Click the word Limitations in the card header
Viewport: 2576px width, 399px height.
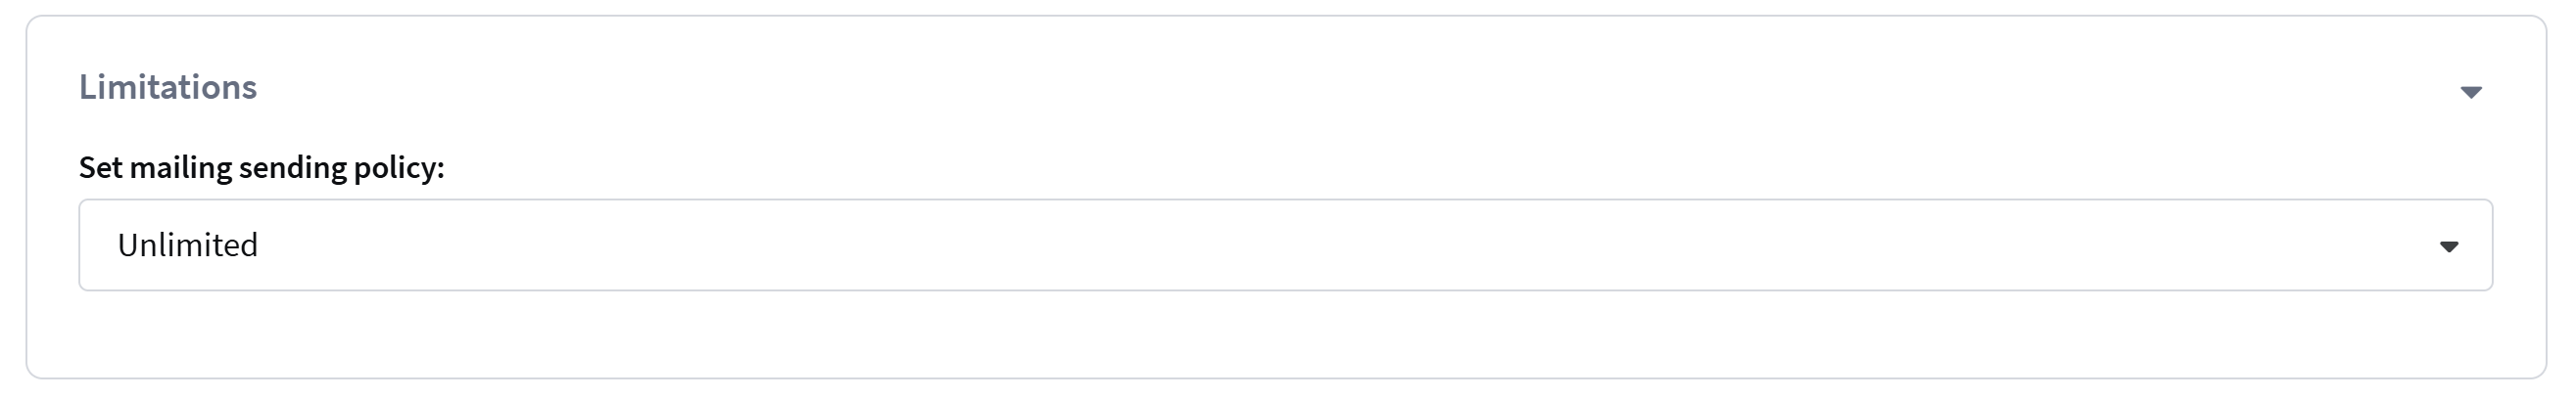(x=168, y=88)
